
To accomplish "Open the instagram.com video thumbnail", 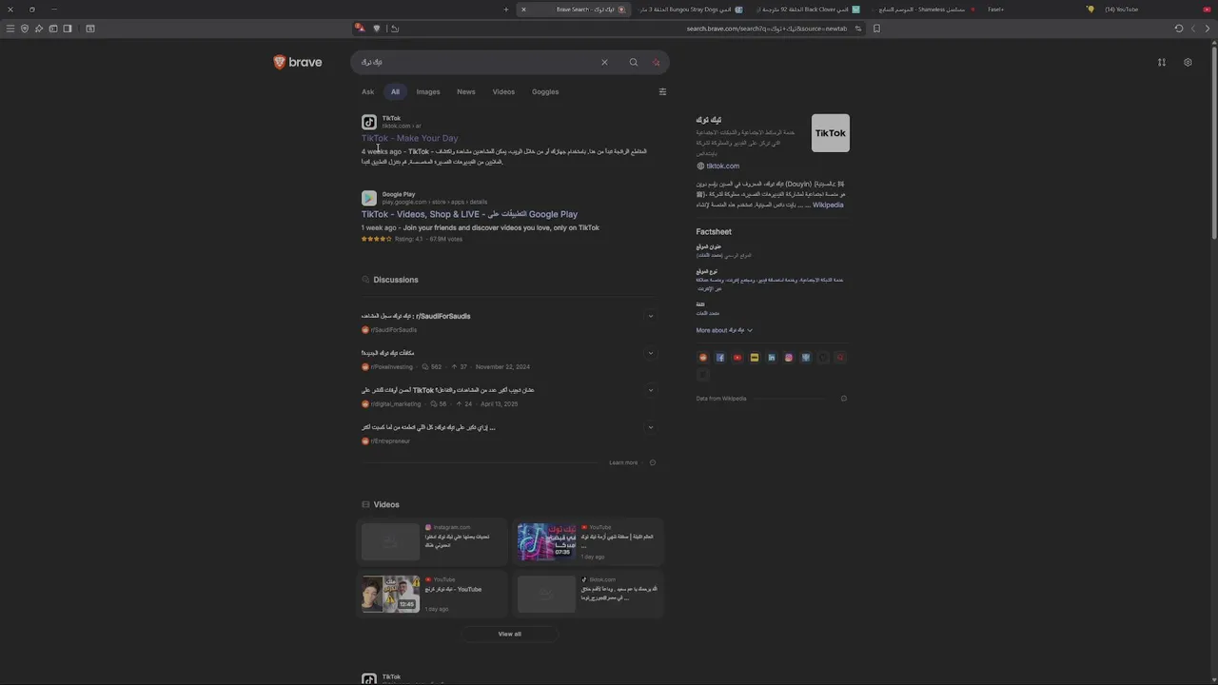I will coord(390,541).
